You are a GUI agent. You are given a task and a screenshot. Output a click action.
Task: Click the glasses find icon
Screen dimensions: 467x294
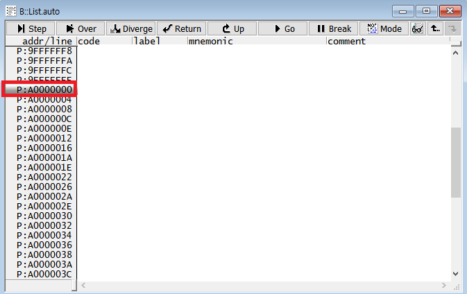tap(418, 28)
